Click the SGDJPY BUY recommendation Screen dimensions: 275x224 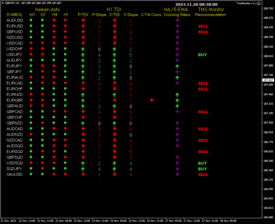pyautogui.click(x=202, y=169)
